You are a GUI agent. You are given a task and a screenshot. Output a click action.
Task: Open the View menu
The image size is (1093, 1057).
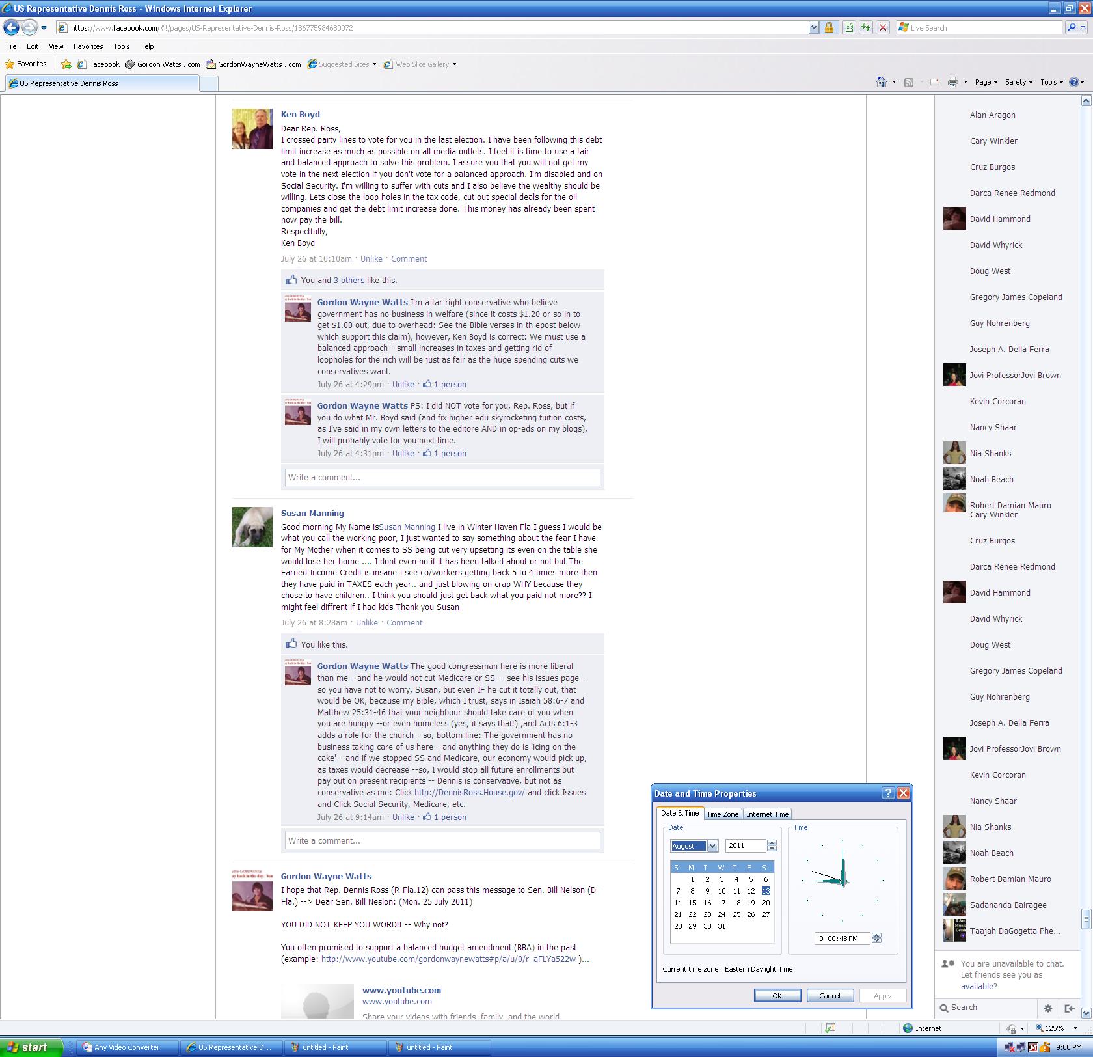pyautogui.click(x=56, y=46)
